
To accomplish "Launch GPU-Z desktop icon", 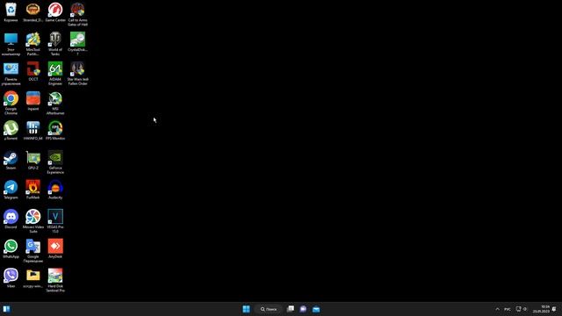I will coord(33,160).
